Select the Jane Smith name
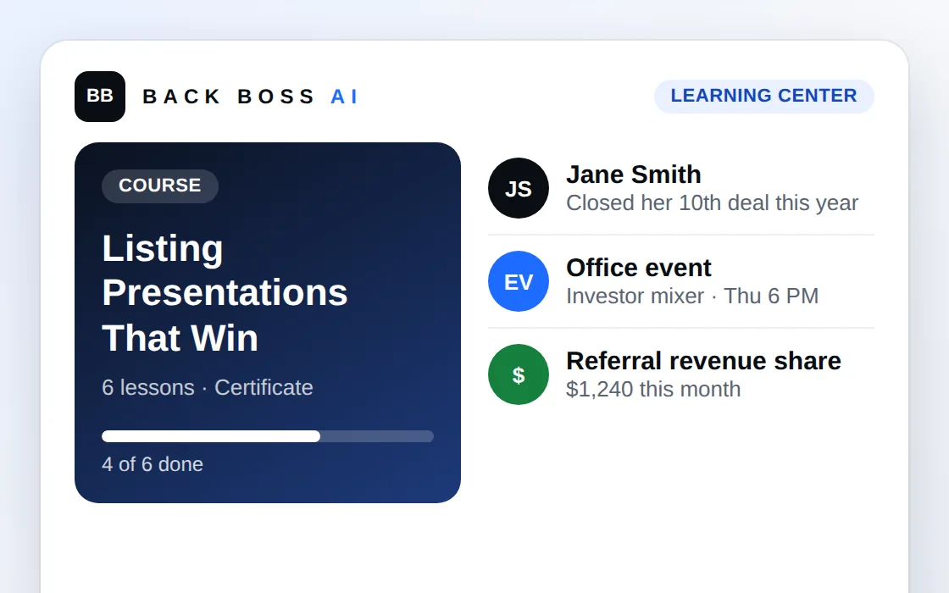Screen dimensions: 949x593 point(634,175)
